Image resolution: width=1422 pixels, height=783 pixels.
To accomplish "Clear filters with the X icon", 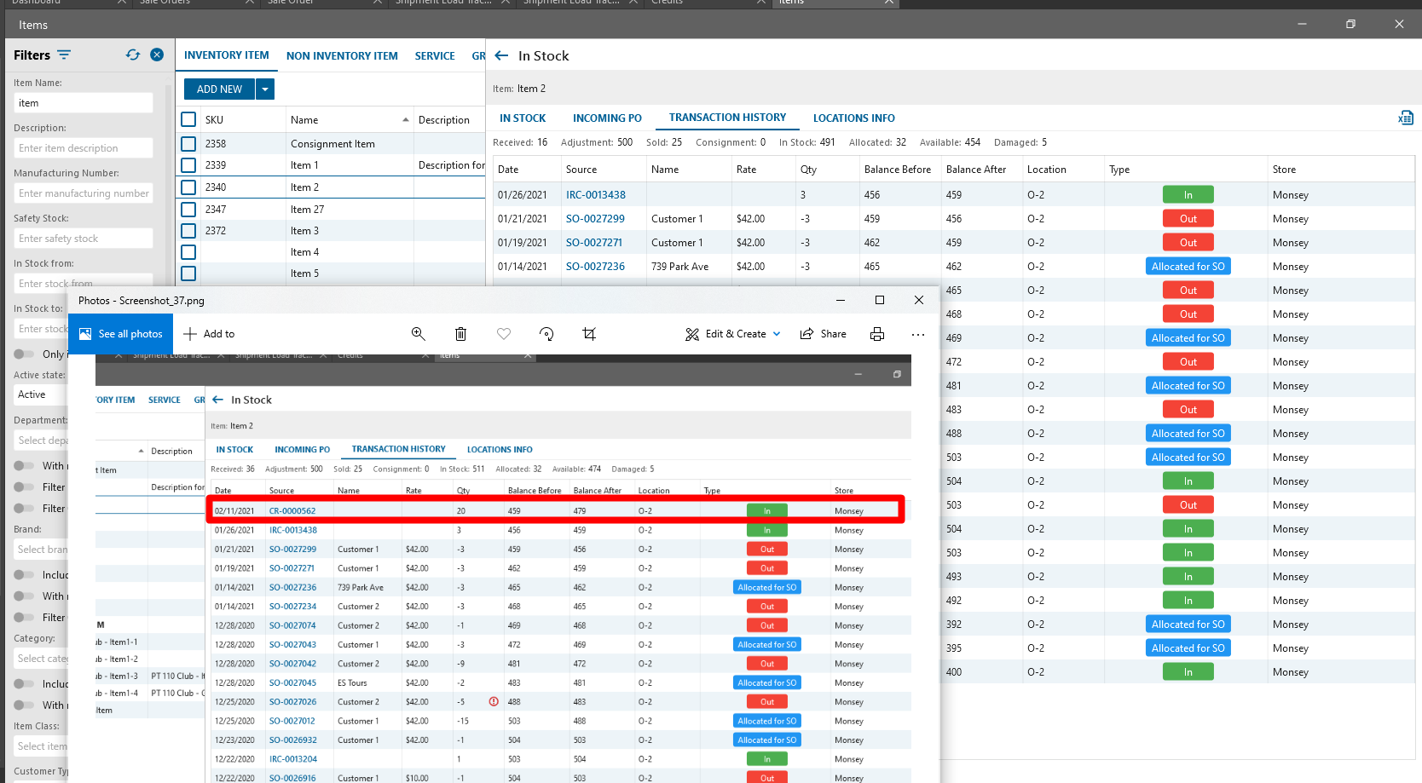I will pos(157,55).
